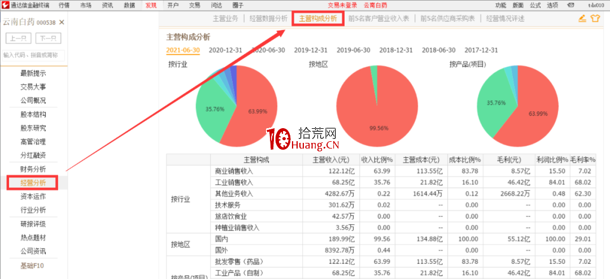Viewport: 610px width, 279px height.
Task: Open the 问达 menu
Action: pos(216,5)
